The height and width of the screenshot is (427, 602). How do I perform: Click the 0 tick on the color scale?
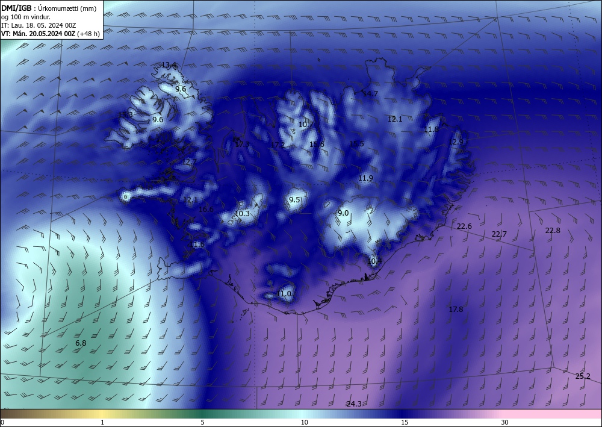[x=2, y=422]
